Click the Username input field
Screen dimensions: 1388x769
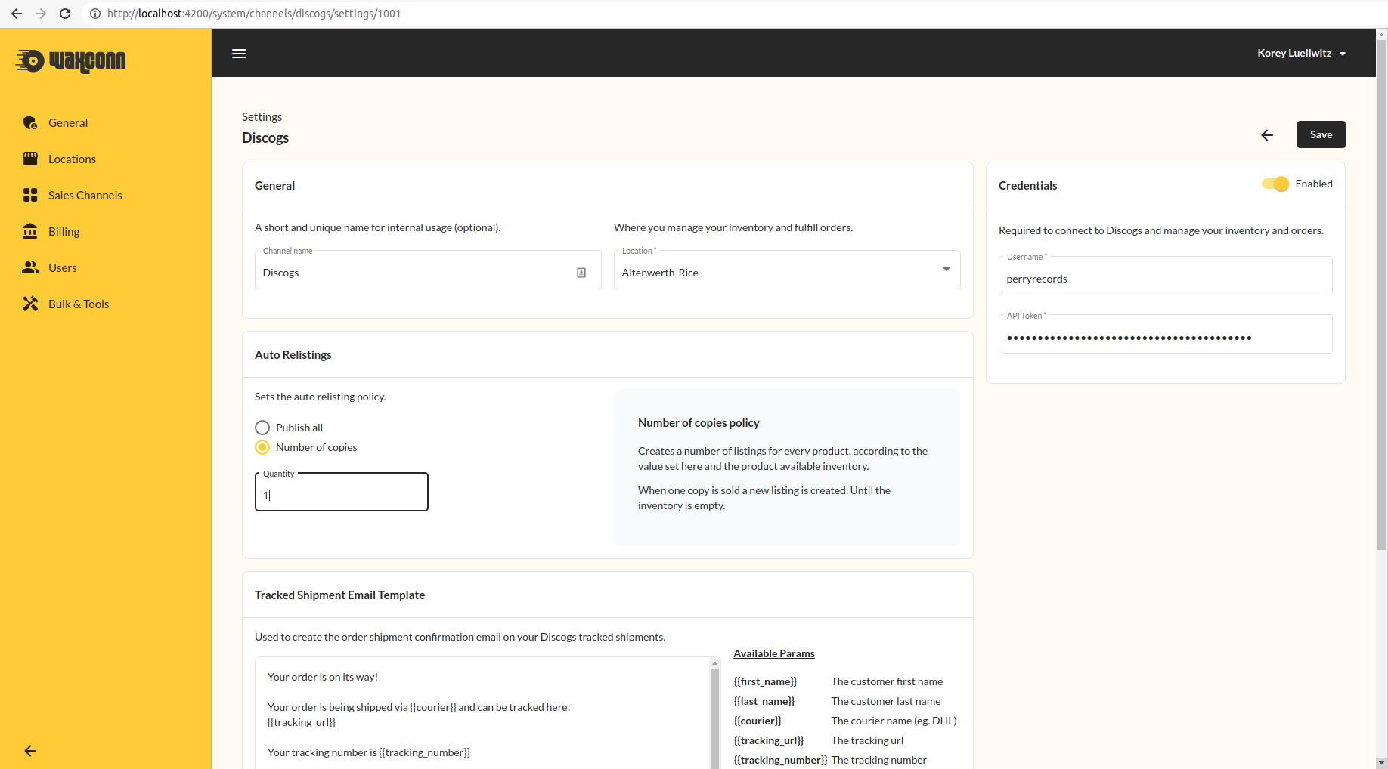click(x=1165, y=276)
